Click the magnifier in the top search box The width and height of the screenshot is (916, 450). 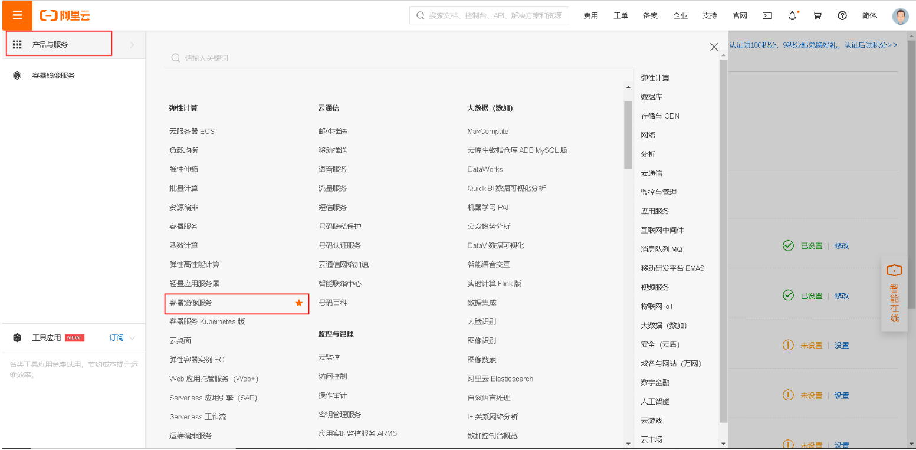tap(421, 16)
